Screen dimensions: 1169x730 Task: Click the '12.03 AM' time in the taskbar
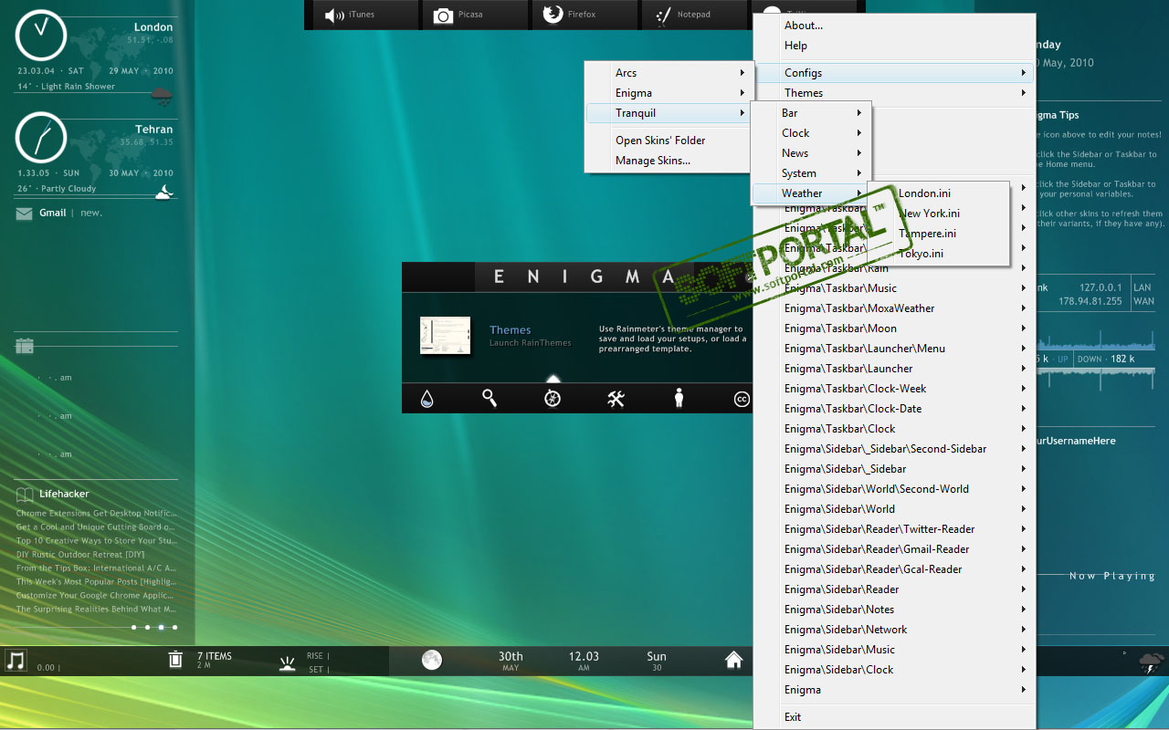[x=584, y=661]
